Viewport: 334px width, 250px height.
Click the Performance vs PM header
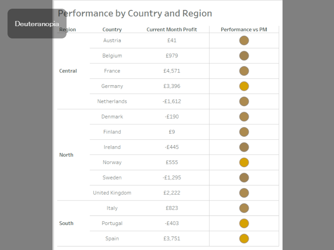coord(244,30)
